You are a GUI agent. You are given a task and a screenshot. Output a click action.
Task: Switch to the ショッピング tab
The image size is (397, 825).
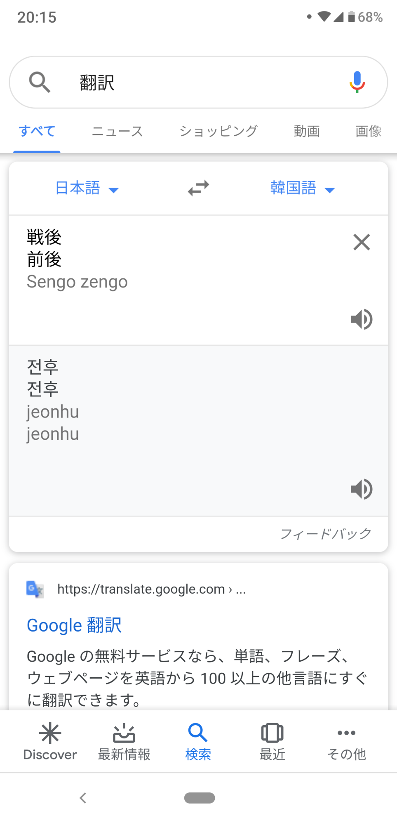pos(218,132)
